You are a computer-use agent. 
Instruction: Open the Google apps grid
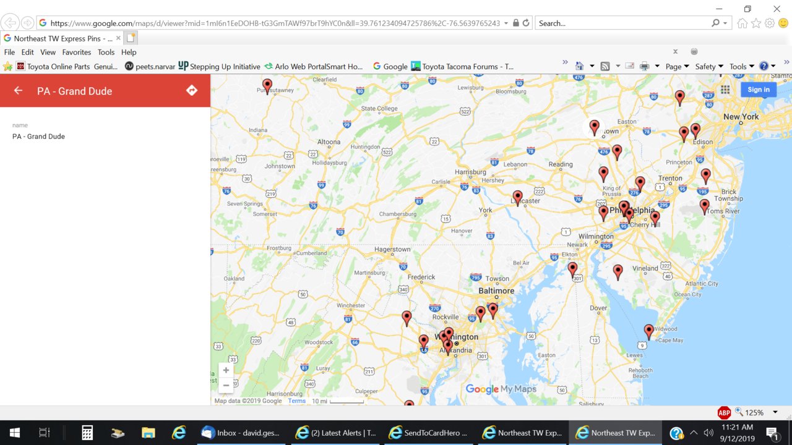pyautogui.click(x=725, y=90)
